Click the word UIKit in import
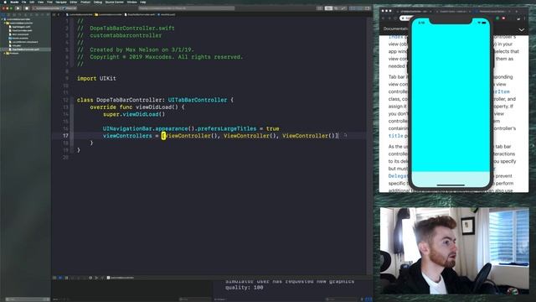 pos(108,78)
